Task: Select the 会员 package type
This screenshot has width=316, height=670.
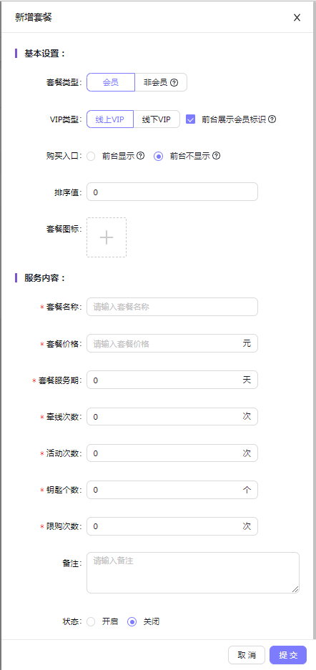Action: (x=111, y=82)
